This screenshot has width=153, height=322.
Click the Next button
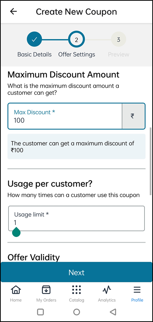pos(76,272)
